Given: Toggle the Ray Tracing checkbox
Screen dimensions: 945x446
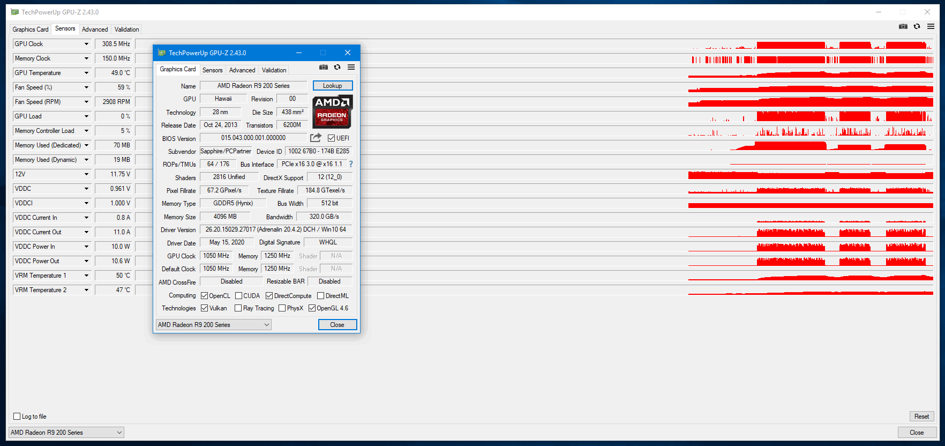Looking at the screenshot, I should [238, 308].
